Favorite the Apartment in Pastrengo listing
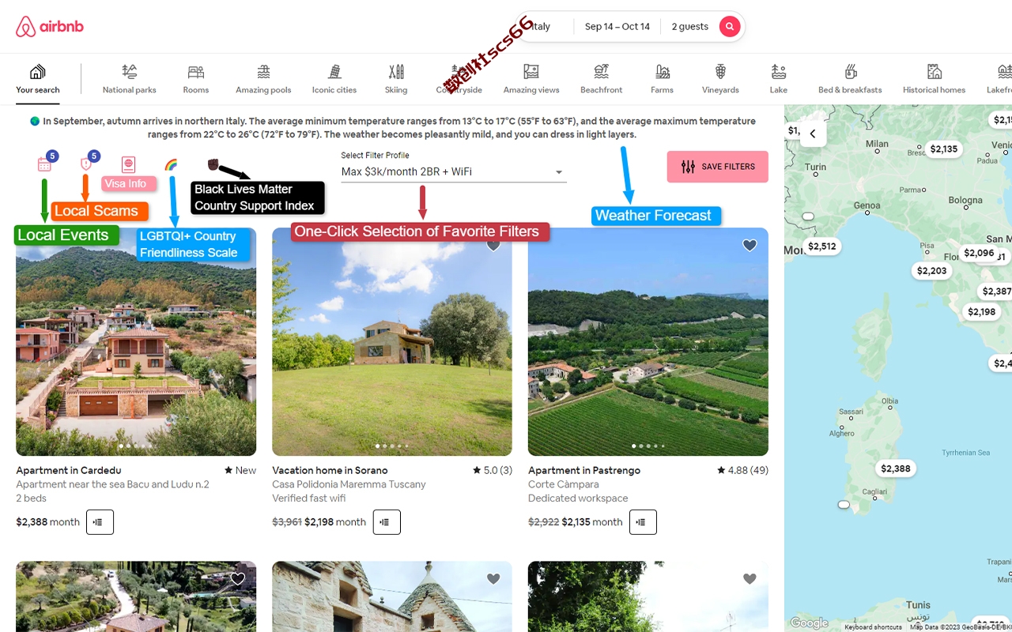Viewport: 1012px width, 632px height. [750, 246]
